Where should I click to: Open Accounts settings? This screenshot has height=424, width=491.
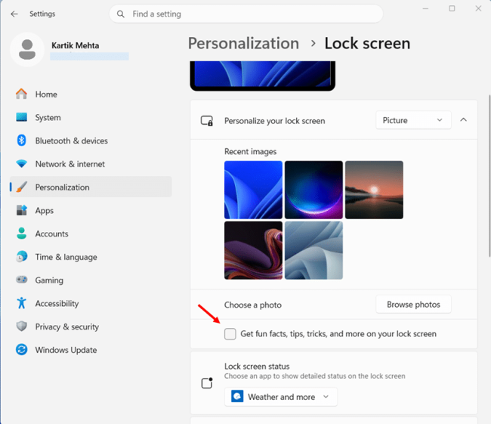coord(91,234)
